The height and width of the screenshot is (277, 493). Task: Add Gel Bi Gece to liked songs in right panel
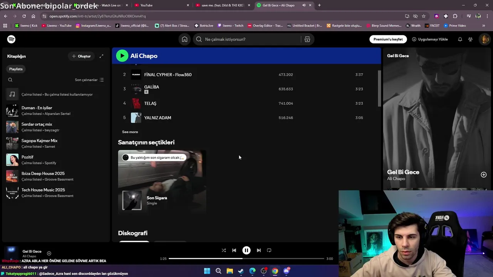(x=484, y=175)
